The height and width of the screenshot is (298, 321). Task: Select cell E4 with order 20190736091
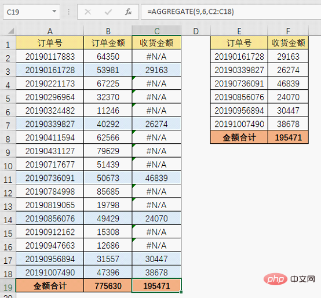239,83
